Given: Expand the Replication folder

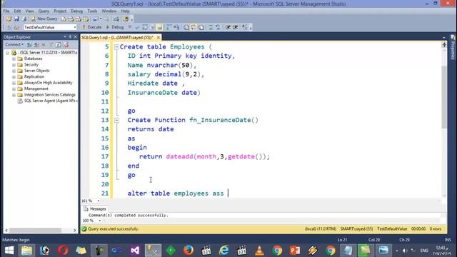Looking at the screenshot, I should click(x=14, y=77).
